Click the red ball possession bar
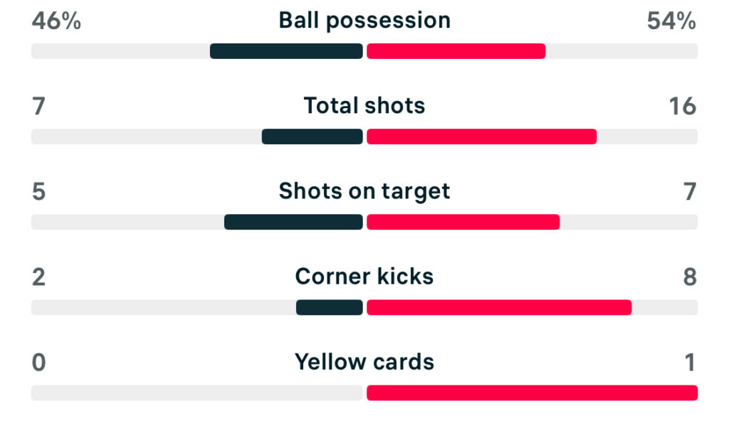 456,51
